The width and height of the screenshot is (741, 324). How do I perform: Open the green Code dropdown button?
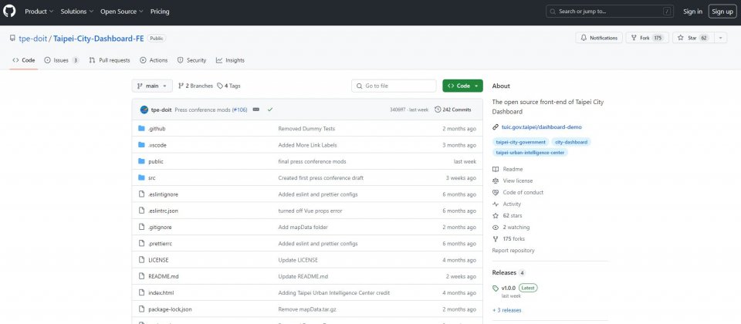[x=462, y=86]
